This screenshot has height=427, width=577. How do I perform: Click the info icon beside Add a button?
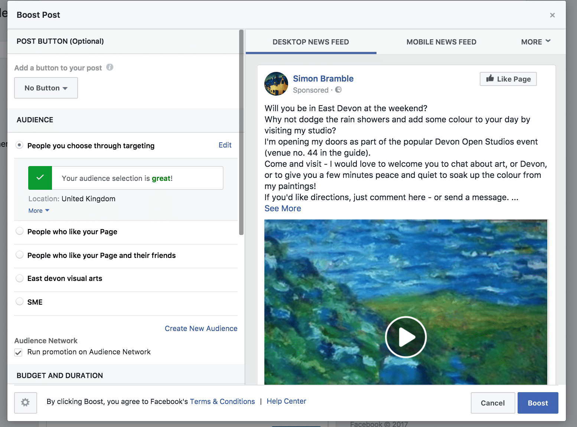(x=110, y=67)
